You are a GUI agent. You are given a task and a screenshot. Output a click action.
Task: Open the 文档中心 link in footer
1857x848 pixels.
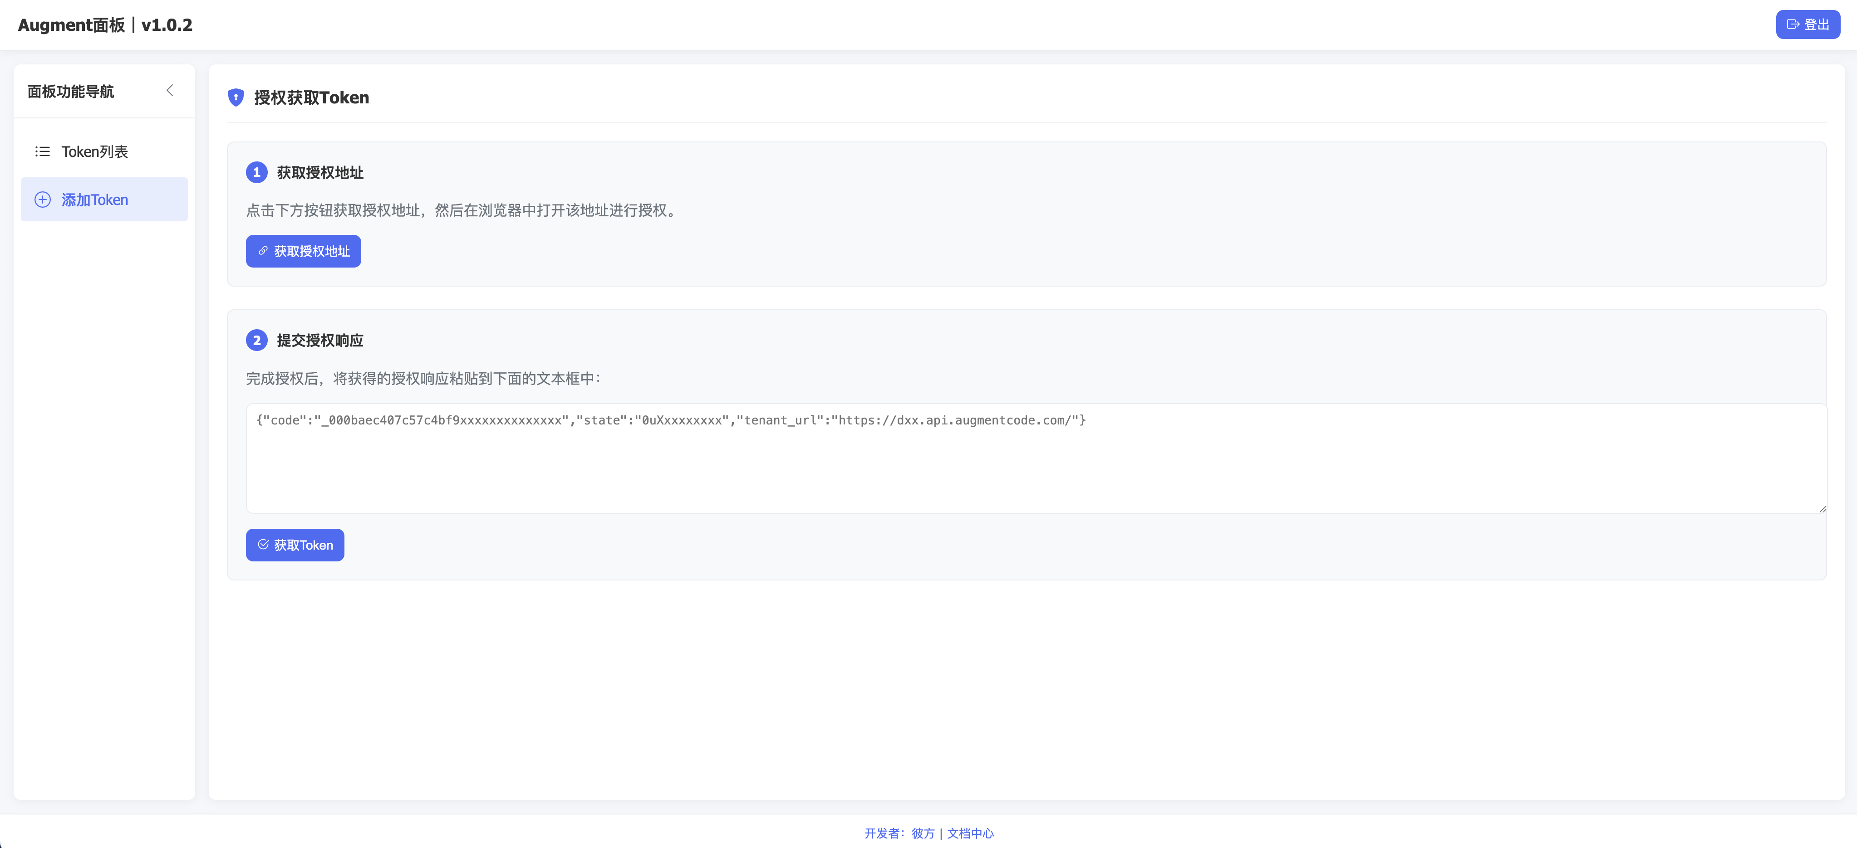970,833
